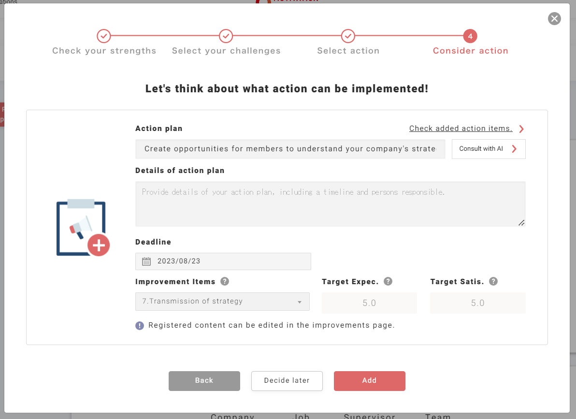Image resolution: width=576 pixels, height=419 pixels.
Task: Click the Action plan text field
Action: [290, 149]
